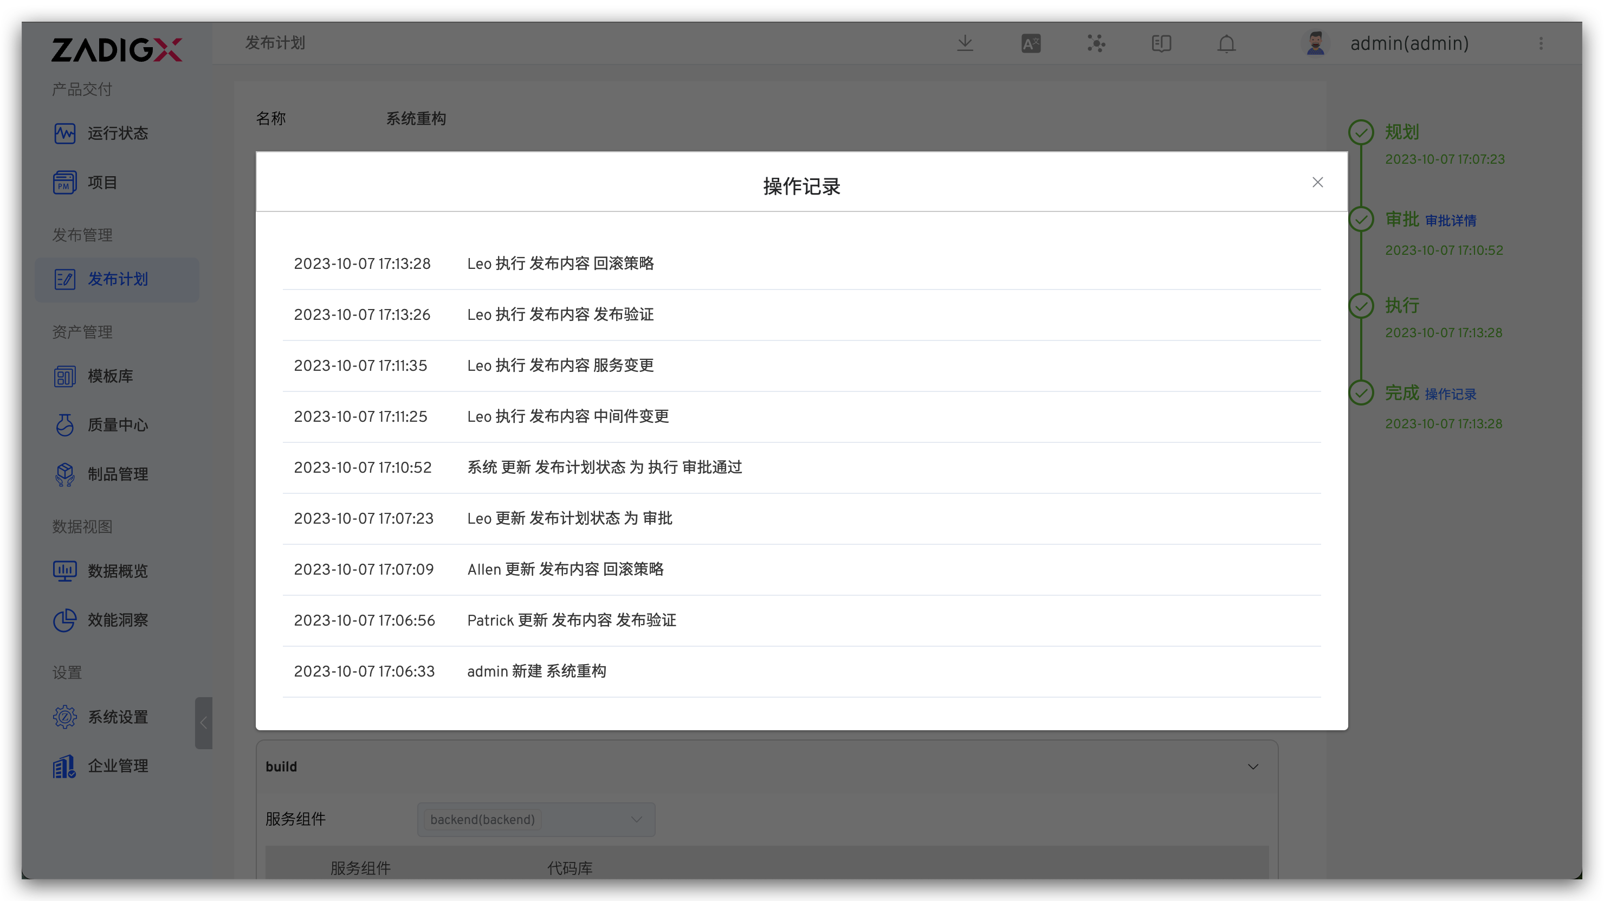Click the cluster dots icon in header
The height and width of the screenshot is (901, 1604).
tap(1096, 43)
